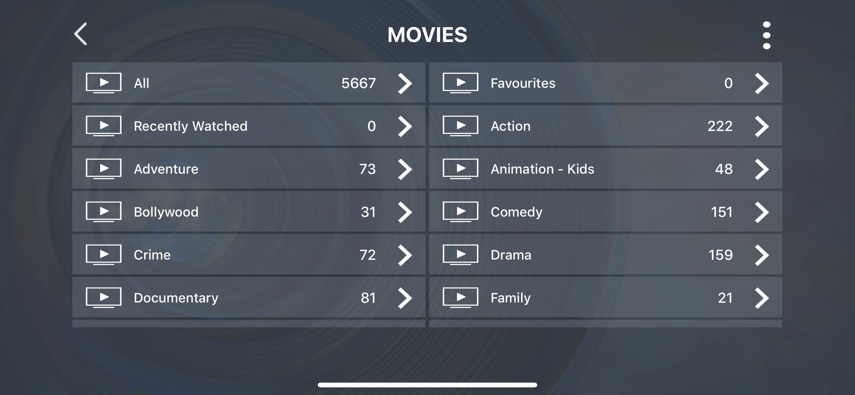The image size is (855, 395).
Task: Toggle the Bollywood category row
Action: [x=248, y=212]
